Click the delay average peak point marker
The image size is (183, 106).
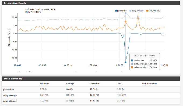tap(125, 13)
